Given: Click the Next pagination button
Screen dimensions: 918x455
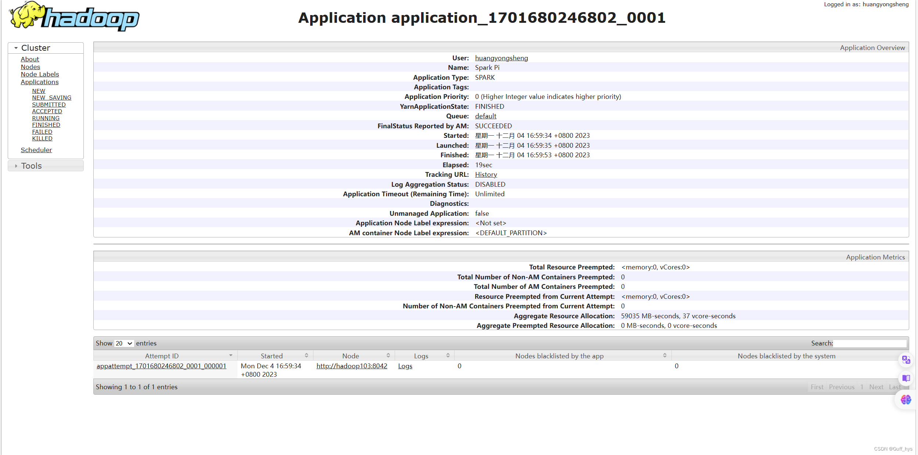Looking at the screenshot, I should point(876,387).
